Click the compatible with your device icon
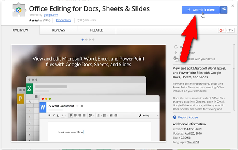 tap(176, 59)
